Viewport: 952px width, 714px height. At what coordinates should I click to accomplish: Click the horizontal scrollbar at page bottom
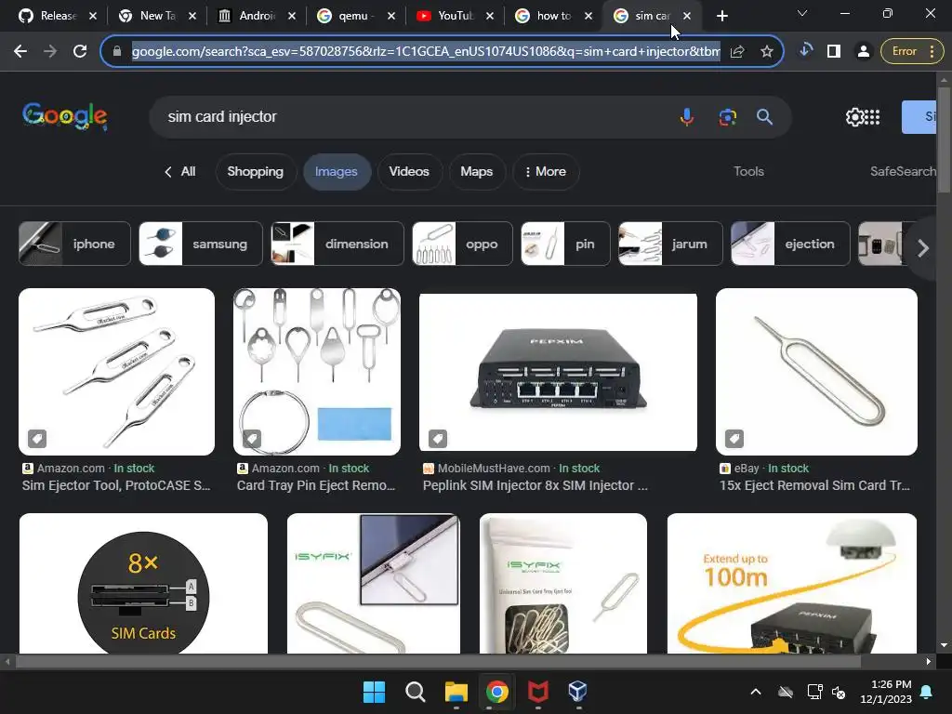click(438, 662)
